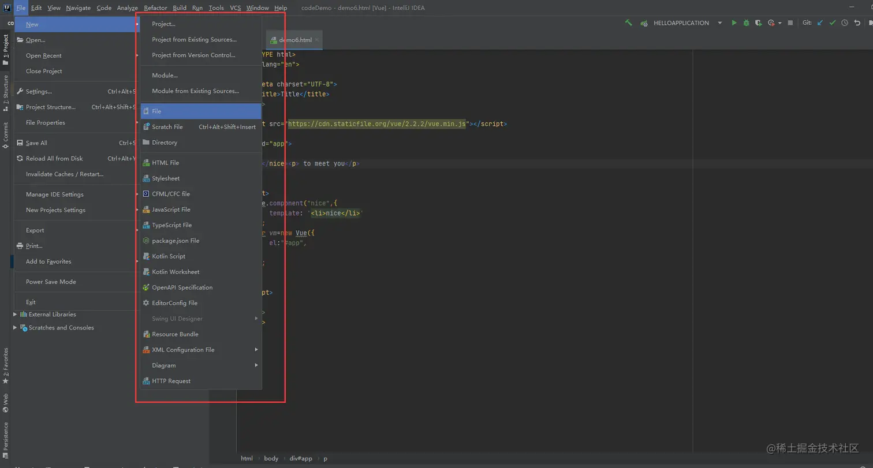
Task: Create a new Stylesheet
Action: point(201,178)
